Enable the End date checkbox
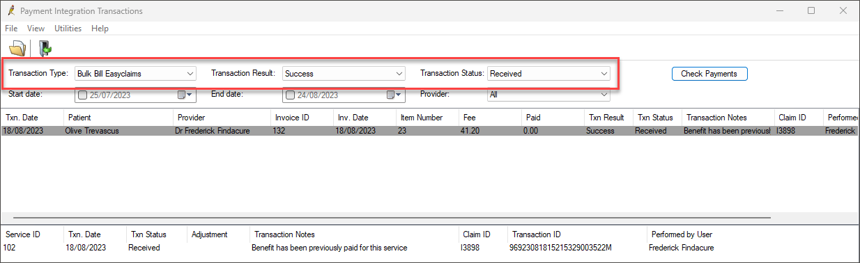Screen dimensions: 860x263 click(290, 95)
